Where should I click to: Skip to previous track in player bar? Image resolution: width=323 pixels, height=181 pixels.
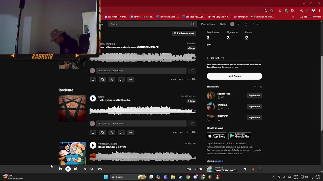61,169
